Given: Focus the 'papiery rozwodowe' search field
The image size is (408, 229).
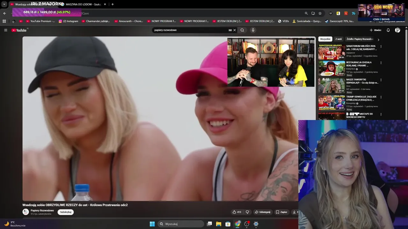Looking at the screenshot, I should [190, 30].
